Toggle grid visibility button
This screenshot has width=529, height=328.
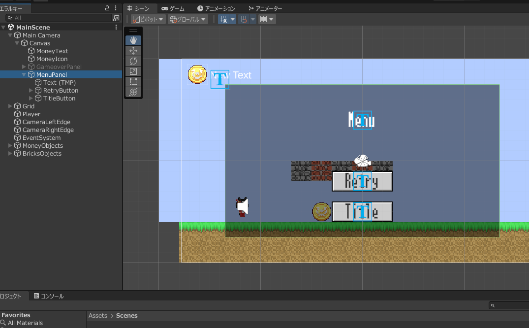(223, 19)
